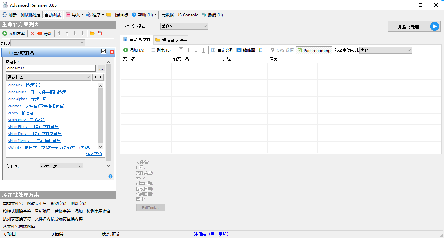
Task: Click 清除 to clear the methods
Action: [44, 33]
